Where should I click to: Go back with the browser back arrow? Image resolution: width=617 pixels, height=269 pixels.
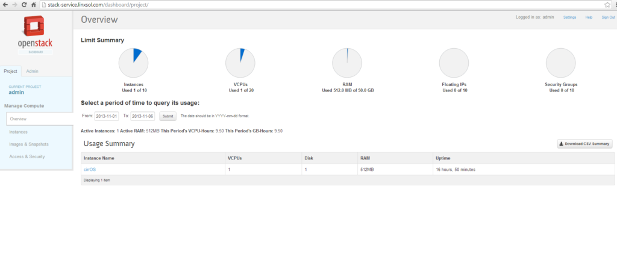[x=5, y=5]
